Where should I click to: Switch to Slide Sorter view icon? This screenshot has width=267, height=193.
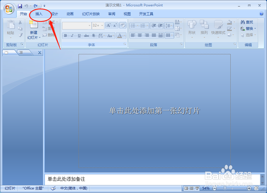[x=191, y=188]
